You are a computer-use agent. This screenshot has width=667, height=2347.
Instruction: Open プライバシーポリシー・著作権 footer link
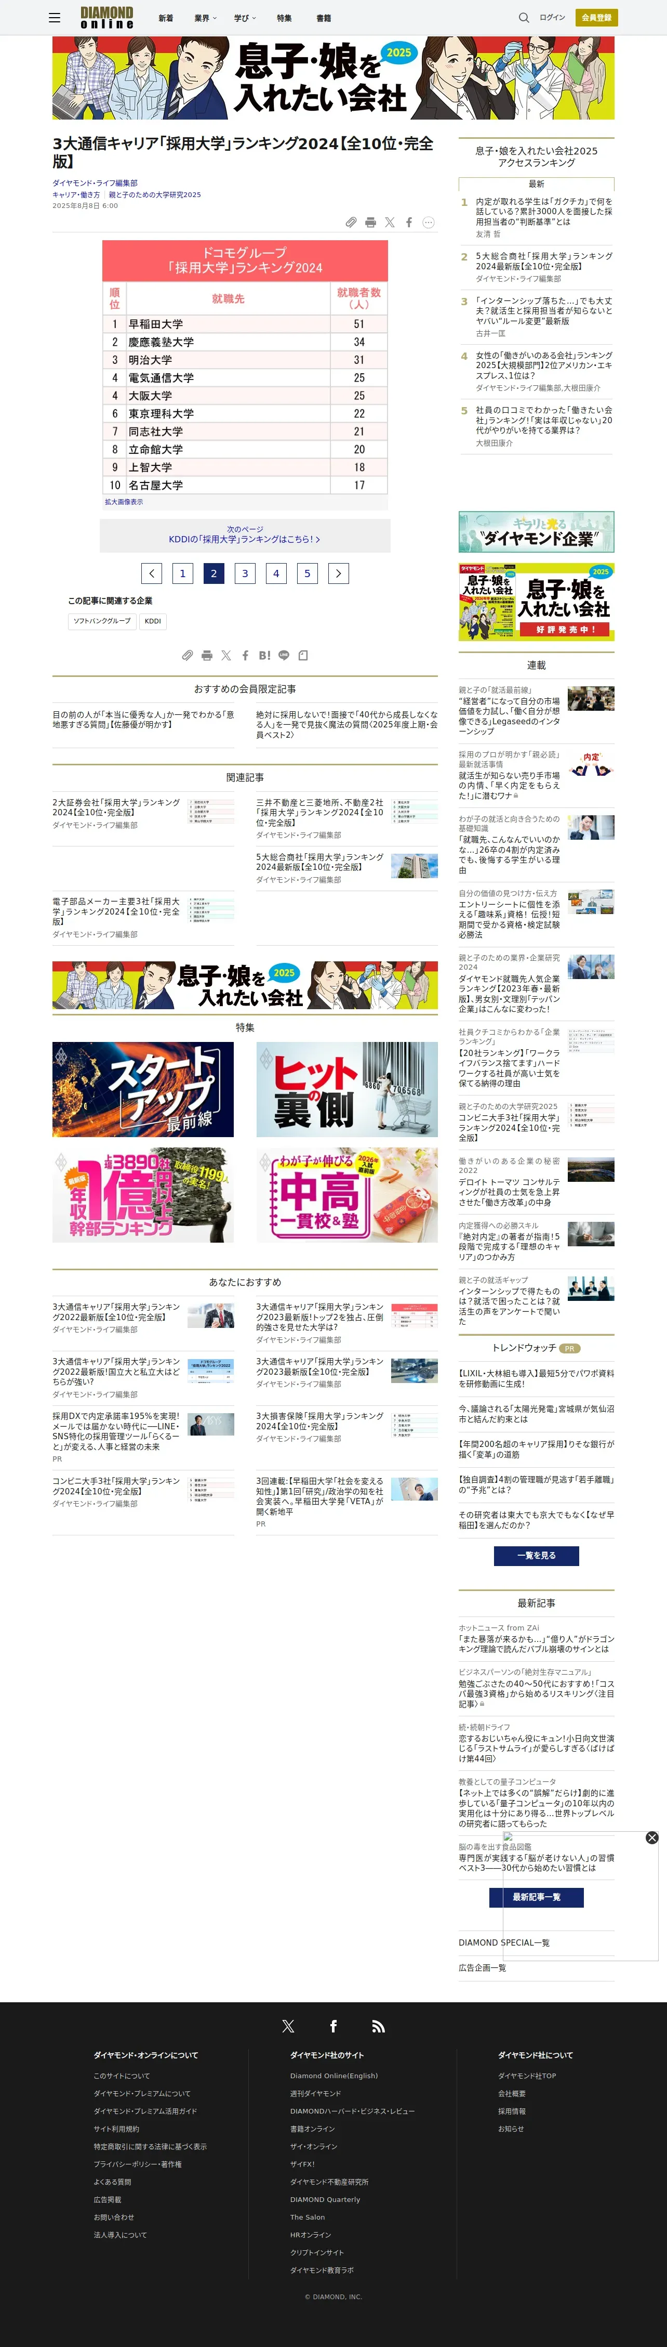coord(138,2164)
